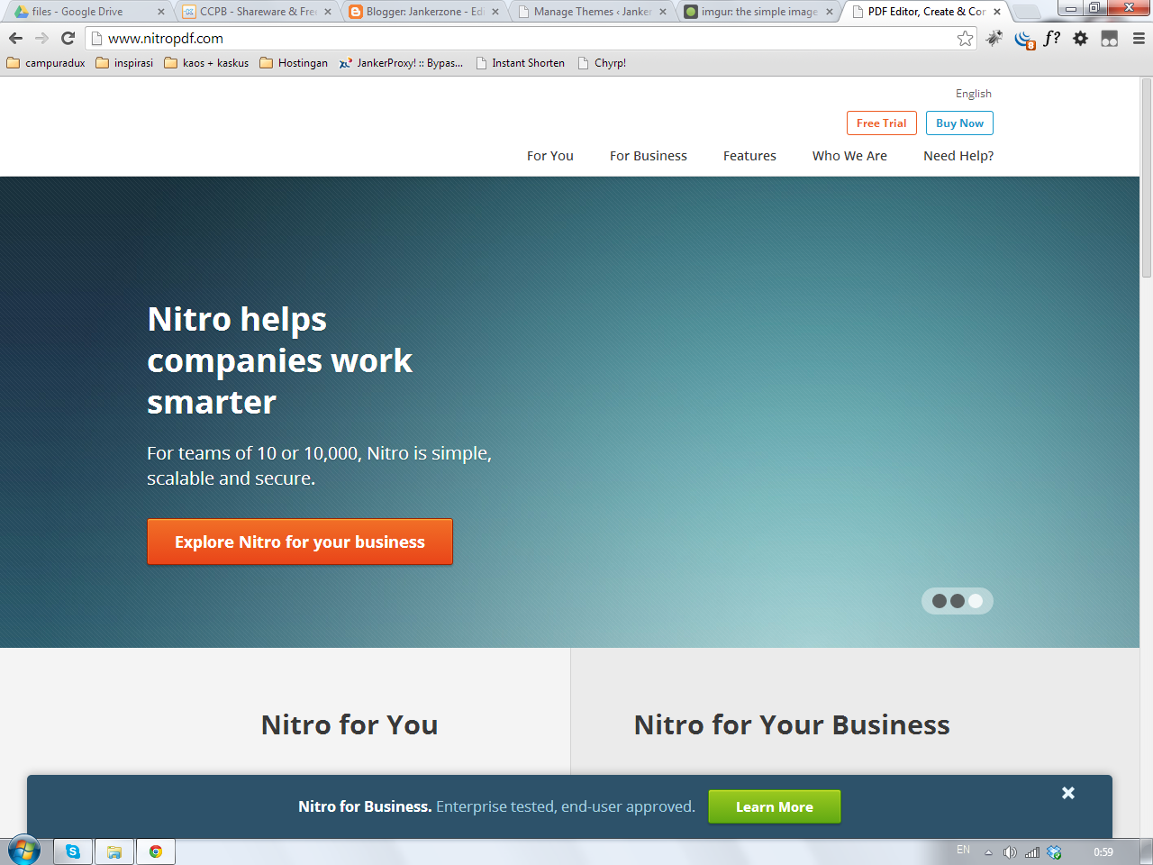The width and height of the screenshot is (1153, 865).
Task: Open inspirasi bookmark folder
Action: [x=124, y=63]
